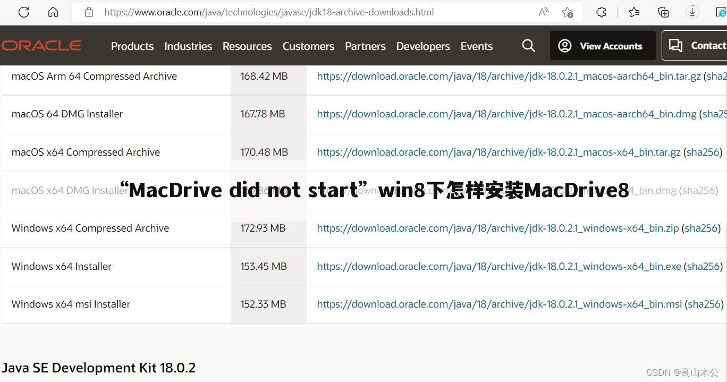Open the Events menu
The width and height of the screenshot is (727, 382).
tap(477, 46)
